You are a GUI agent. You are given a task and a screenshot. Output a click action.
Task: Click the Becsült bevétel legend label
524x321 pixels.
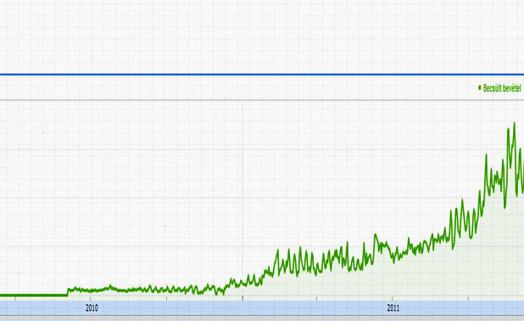pyautogui.click(x=502, y=88)
